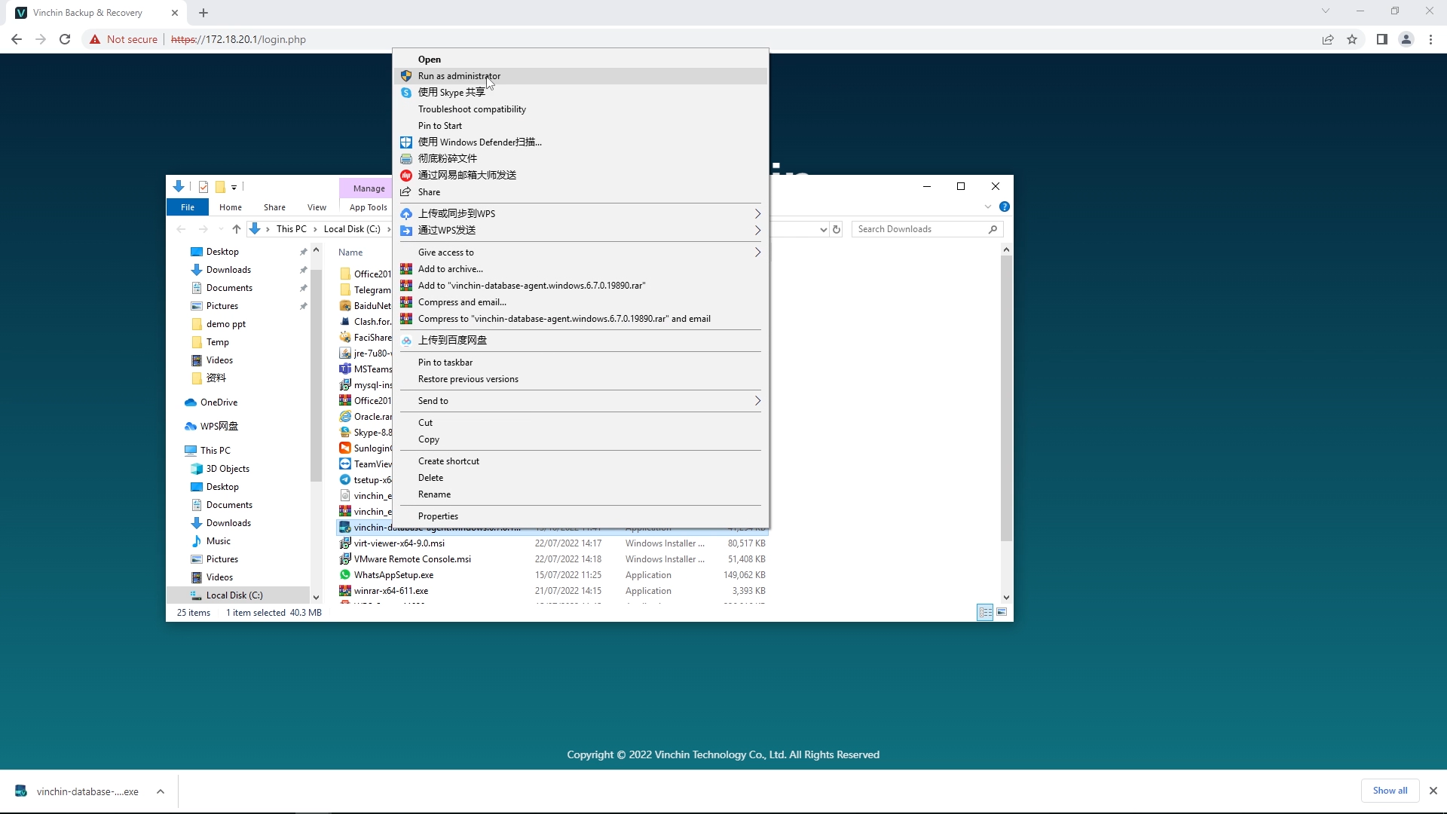Select Troubleshoot compatibility menu entry

coord(580,109)
